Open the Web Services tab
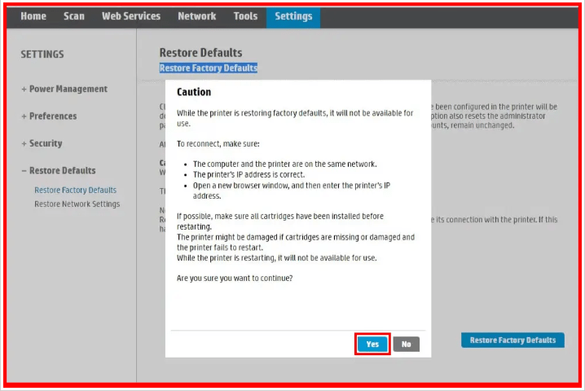The image size is (585, 391). [x=131, y=16]
